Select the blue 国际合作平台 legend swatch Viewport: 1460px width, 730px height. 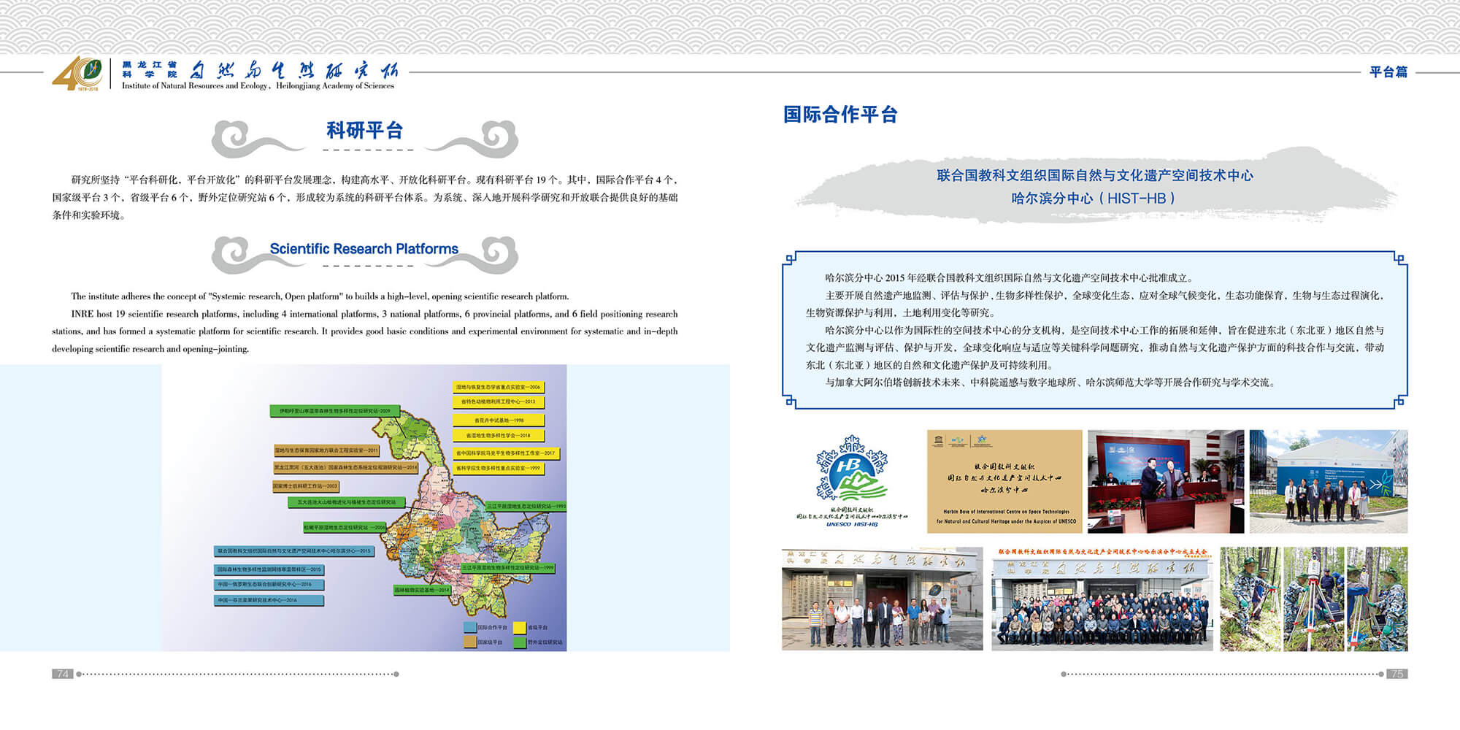[x=470, y=627]
